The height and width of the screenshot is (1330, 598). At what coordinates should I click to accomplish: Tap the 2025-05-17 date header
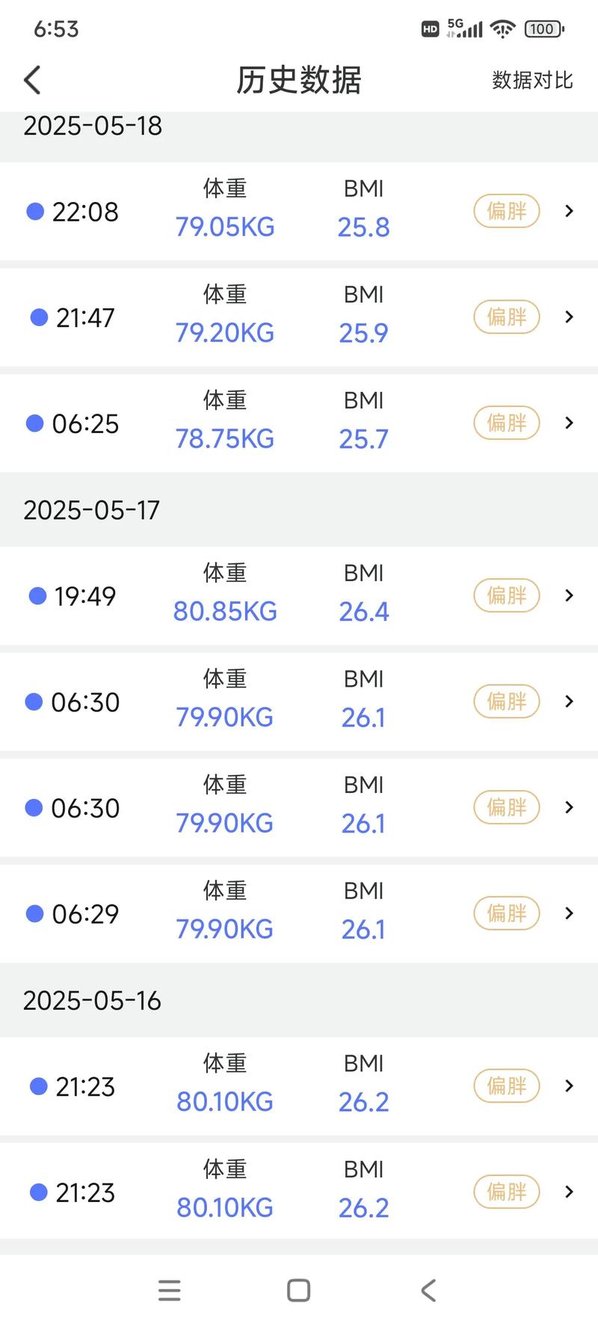92,510
